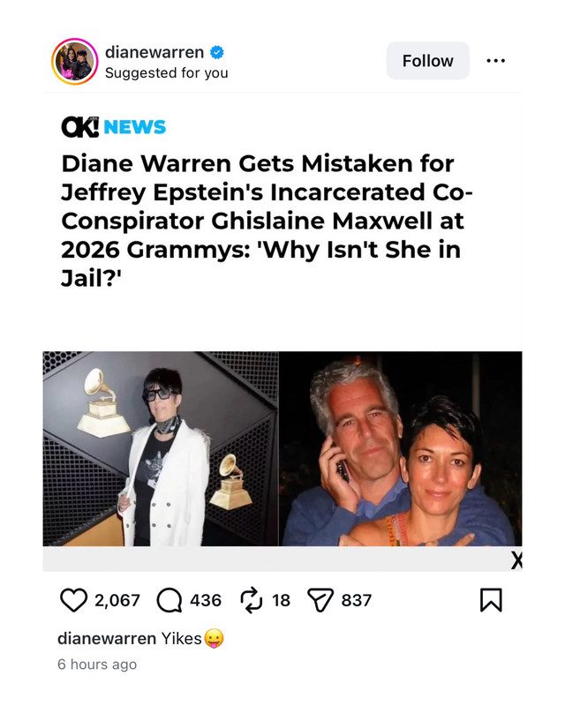Click the Grammys red carpet photo

pos(161,448)
